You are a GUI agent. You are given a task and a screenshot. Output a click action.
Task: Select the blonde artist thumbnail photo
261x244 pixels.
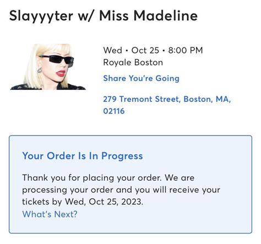coord(48,67)
